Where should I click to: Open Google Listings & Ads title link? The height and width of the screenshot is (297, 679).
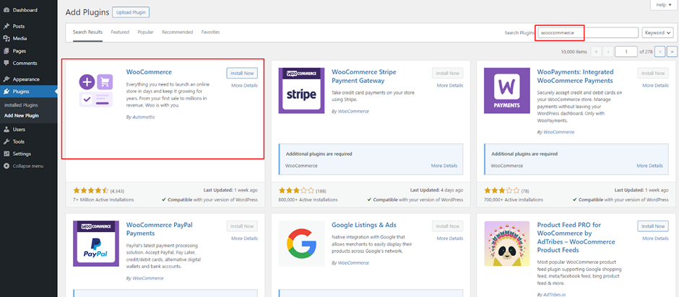[364, 225]
